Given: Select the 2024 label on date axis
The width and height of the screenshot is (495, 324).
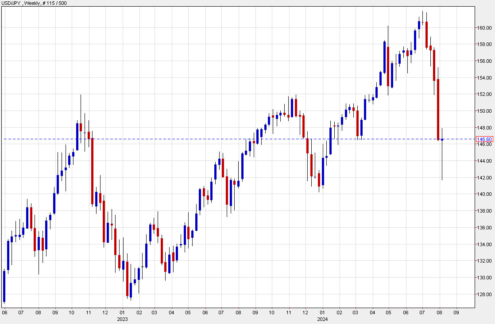Looking at the screenshot, I should click(x=322, y=319).
